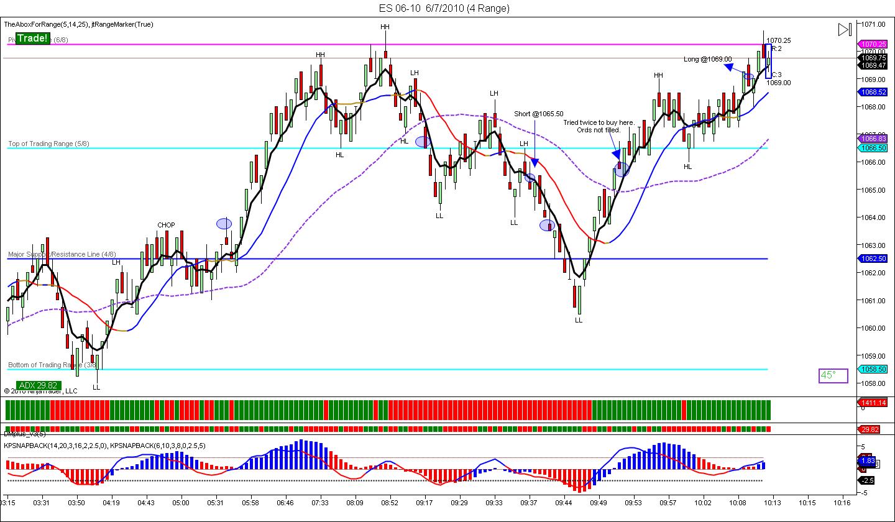Select the red 29.82 DMplus value marker
This screenshot has width=895, height=522.
coord(868,429)
